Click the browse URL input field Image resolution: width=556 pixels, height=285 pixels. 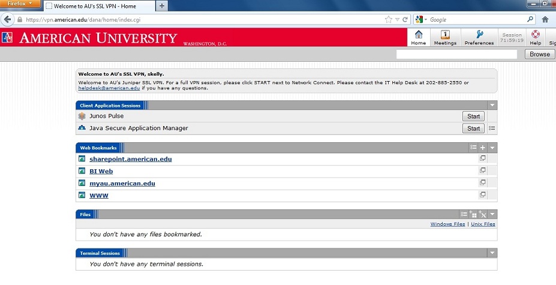tap(456, 54)
